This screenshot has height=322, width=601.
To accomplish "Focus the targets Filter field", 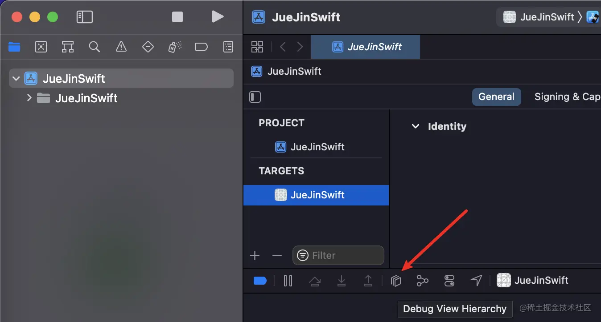I will pos(338,255).
